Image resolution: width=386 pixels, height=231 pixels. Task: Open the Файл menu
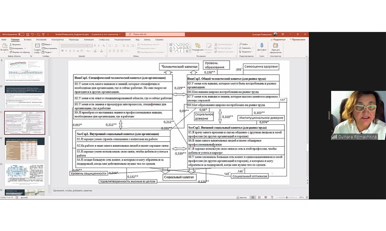pos(4,40)
